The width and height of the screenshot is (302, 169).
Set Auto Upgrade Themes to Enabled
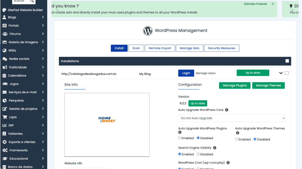(237, 139)
